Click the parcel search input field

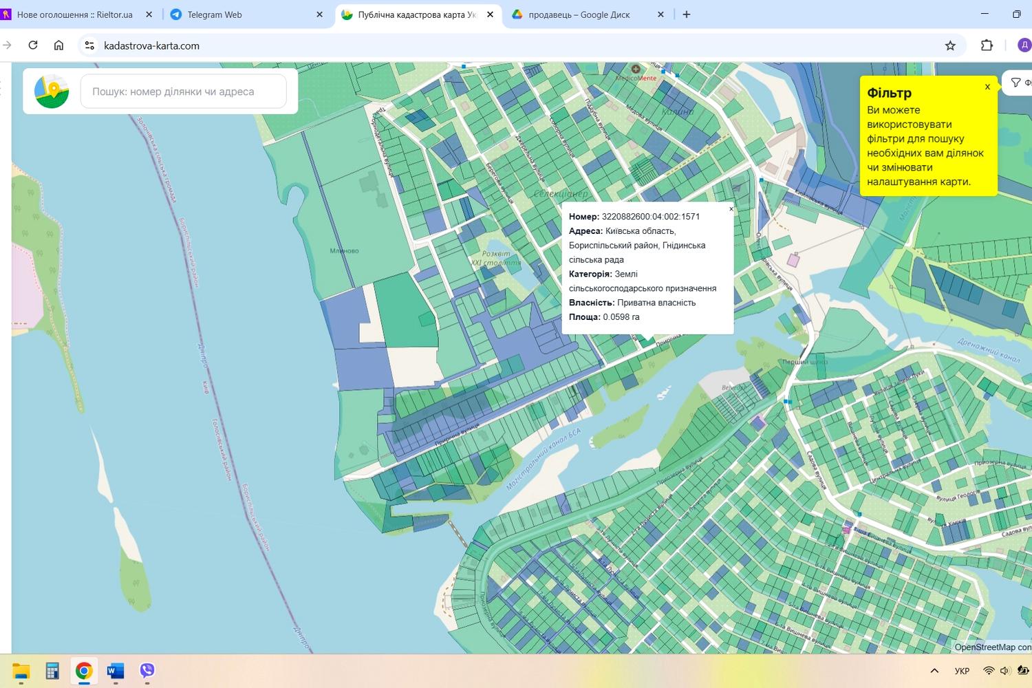(x=184, y=92)
